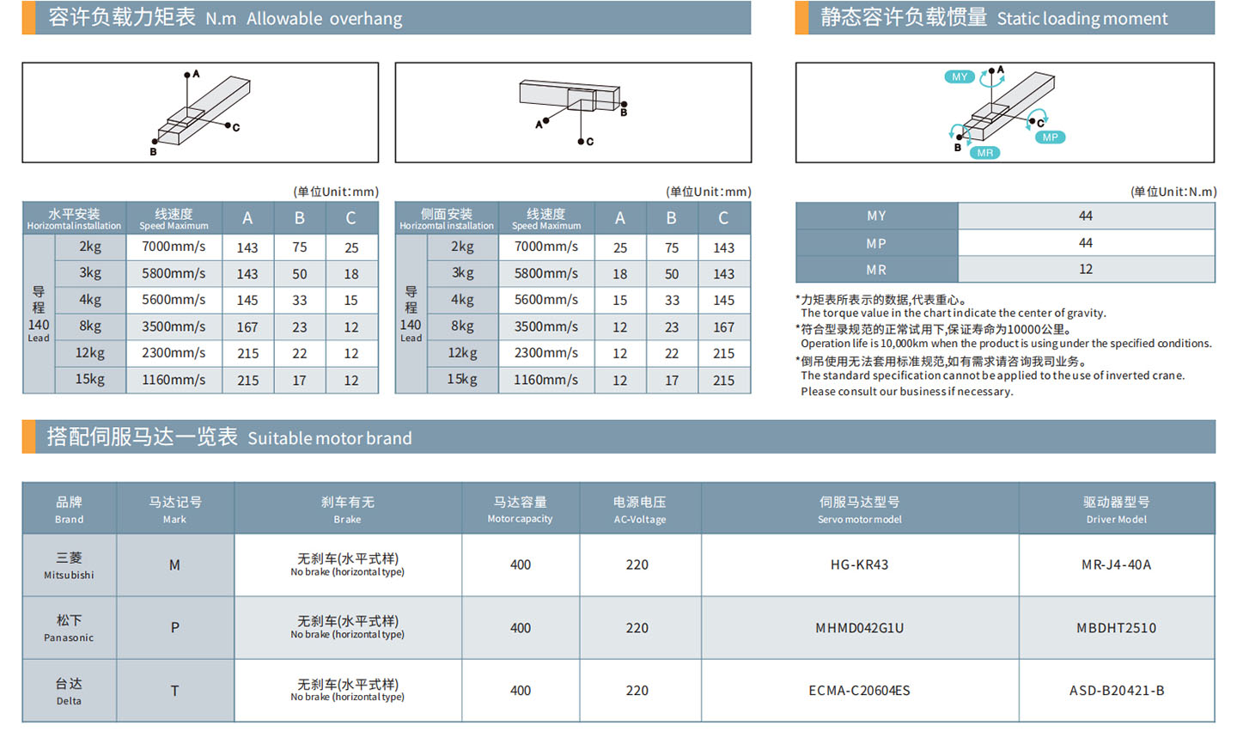Select the 侧面安装 side installation diagram
Viewport: 1237px width, 750px height.
coord(573,113)
